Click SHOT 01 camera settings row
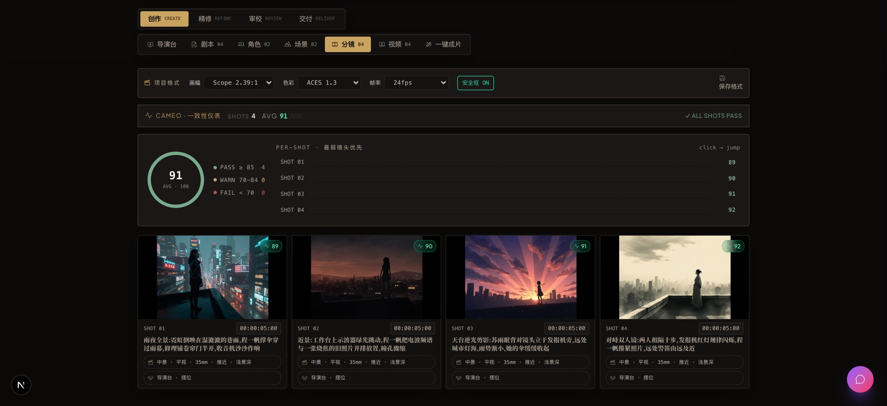Viewport: 887px width, 406px height. click(x=212, y=362)
